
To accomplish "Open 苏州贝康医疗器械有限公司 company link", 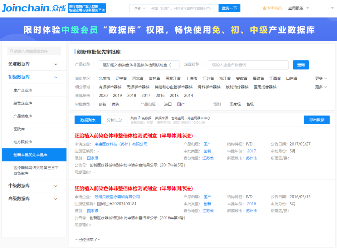I will click(x=117, y=197).
